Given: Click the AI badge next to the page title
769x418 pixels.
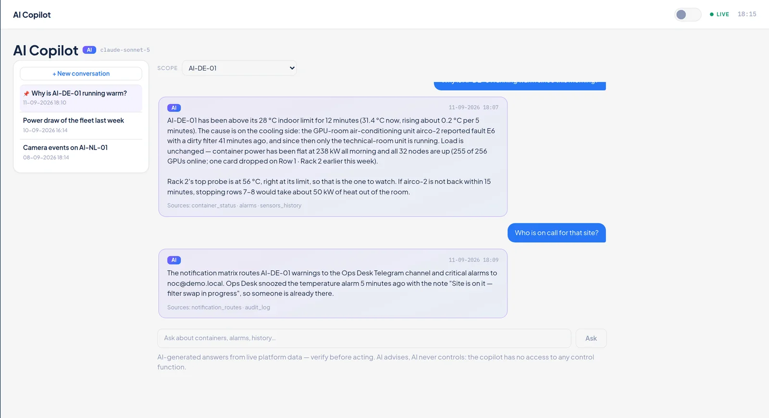Looking at the screenshot, I should 89,50.
